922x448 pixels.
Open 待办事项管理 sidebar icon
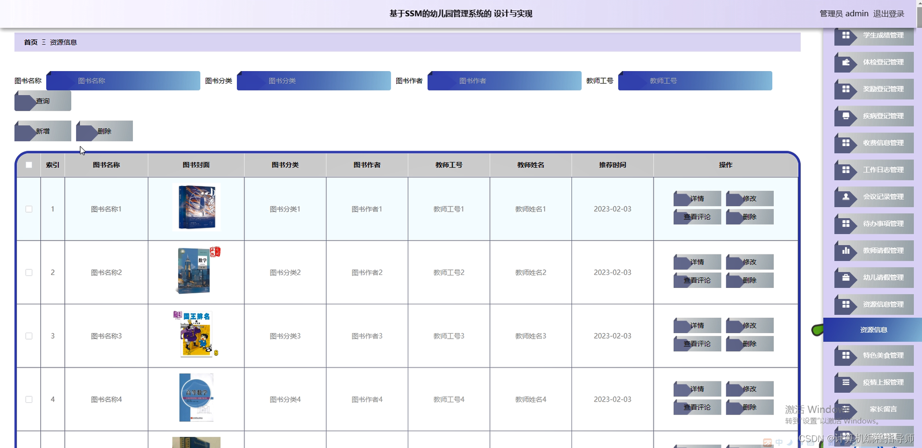pos(846,223)
